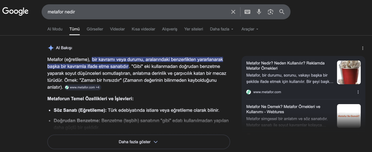
Task: Open Metafor Nedir? Neden Kullanılır? result link
Action: (x=286, y=66)
